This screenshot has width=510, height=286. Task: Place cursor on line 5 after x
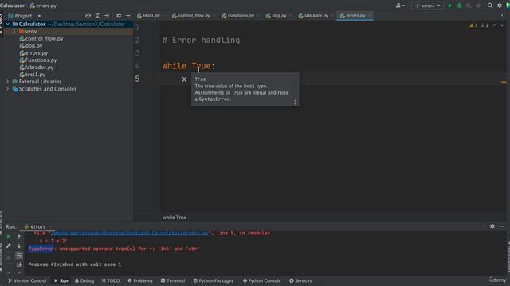coord(186,79)
